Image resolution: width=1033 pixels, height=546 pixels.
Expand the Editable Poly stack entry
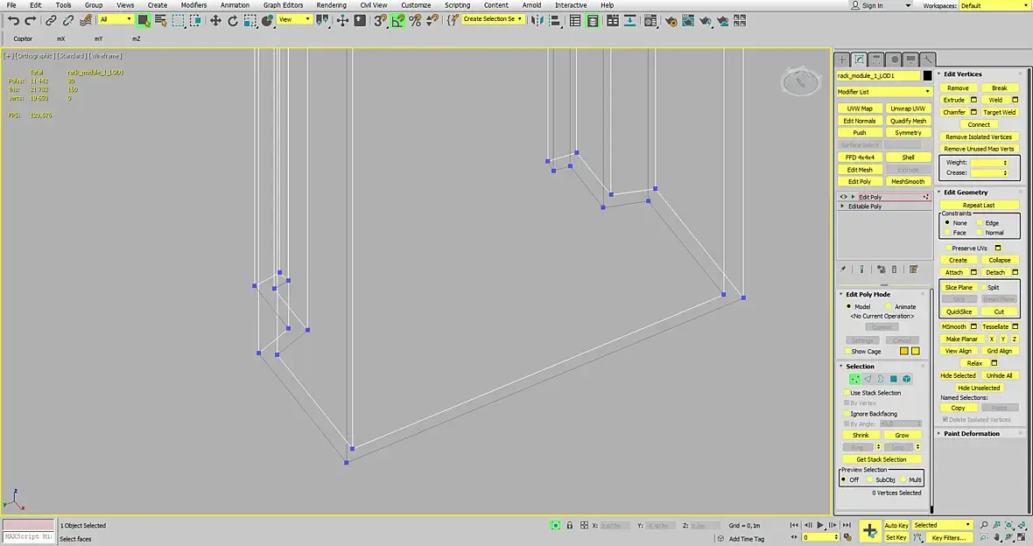(843, 206)
